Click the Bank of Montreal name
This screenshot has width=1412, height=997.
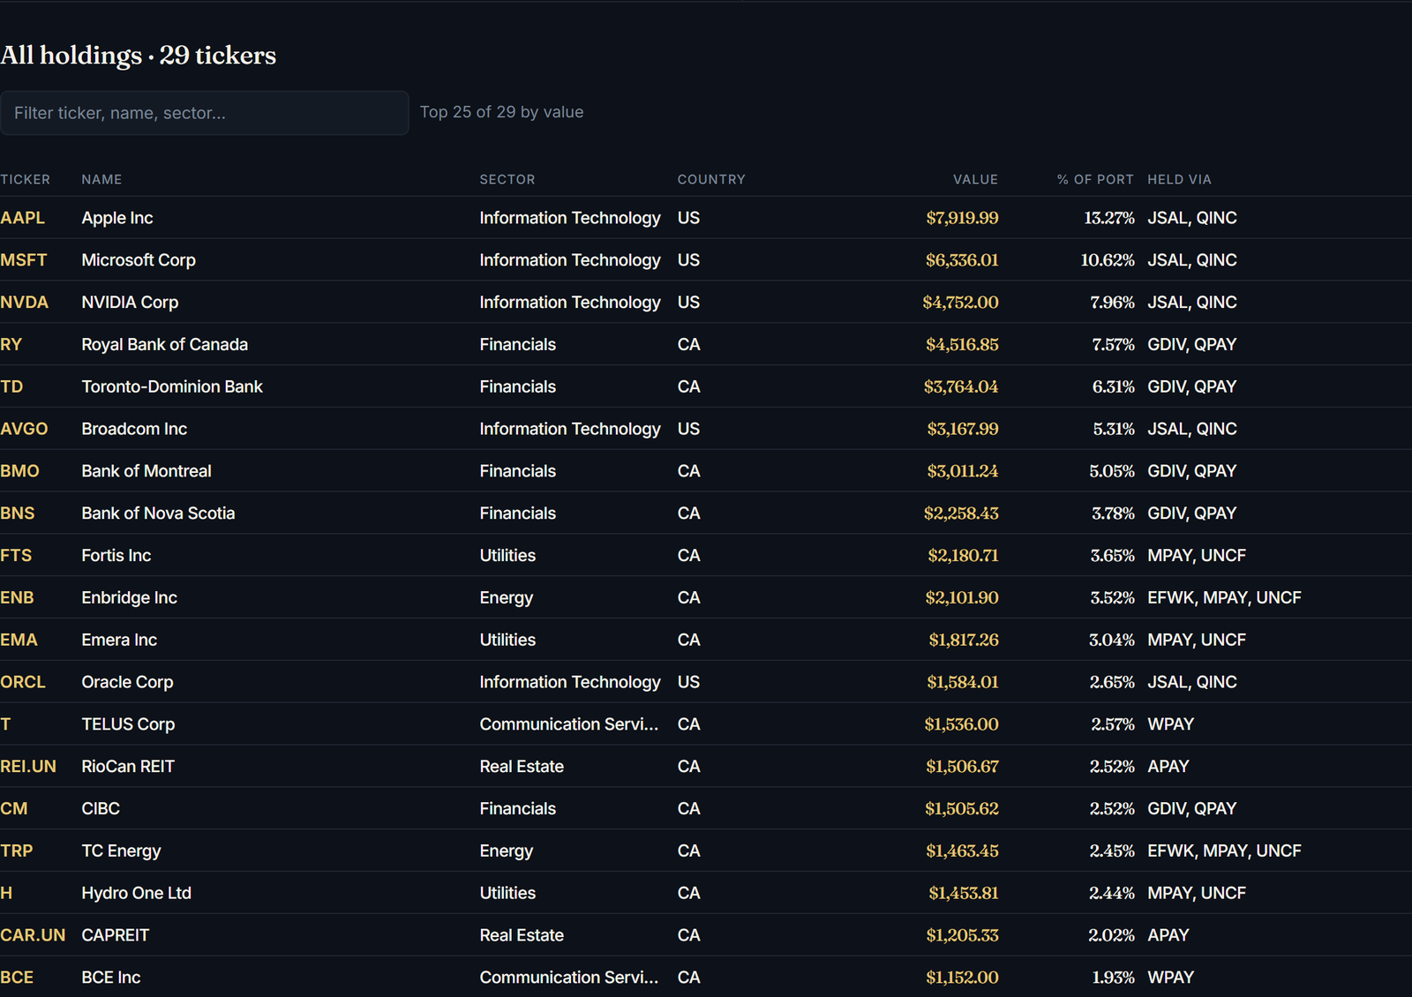click(146, 471)
